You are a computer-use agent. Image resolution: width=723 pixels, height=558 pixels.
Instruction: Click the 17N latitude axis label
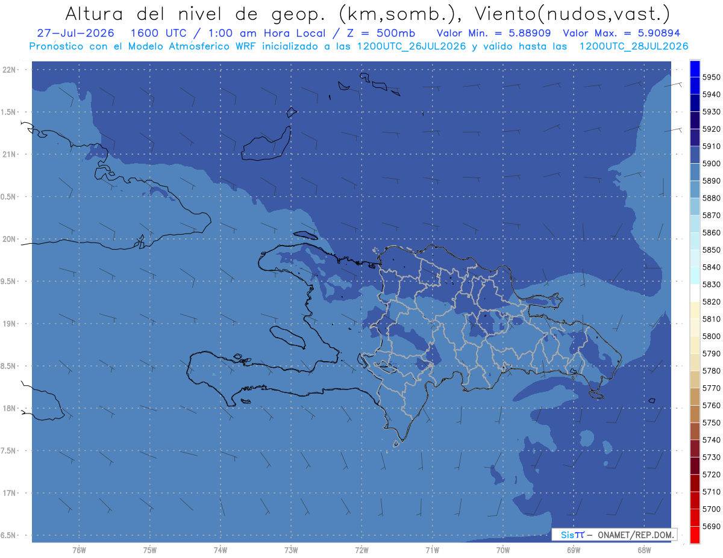point(10,493)
